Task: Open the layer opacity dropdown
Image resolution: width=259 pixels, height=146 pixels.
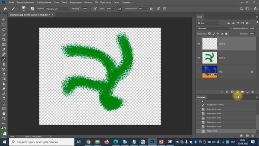Action: pos(257,28)
